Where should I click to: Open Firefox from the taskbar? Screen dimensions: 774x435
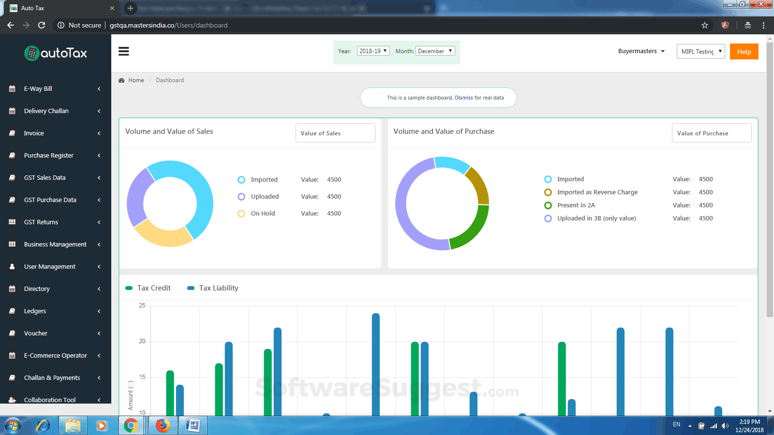(163, 425)
